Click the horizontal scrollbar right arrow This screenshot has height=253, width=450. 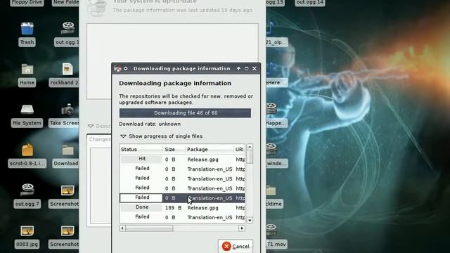coord(242,228)
